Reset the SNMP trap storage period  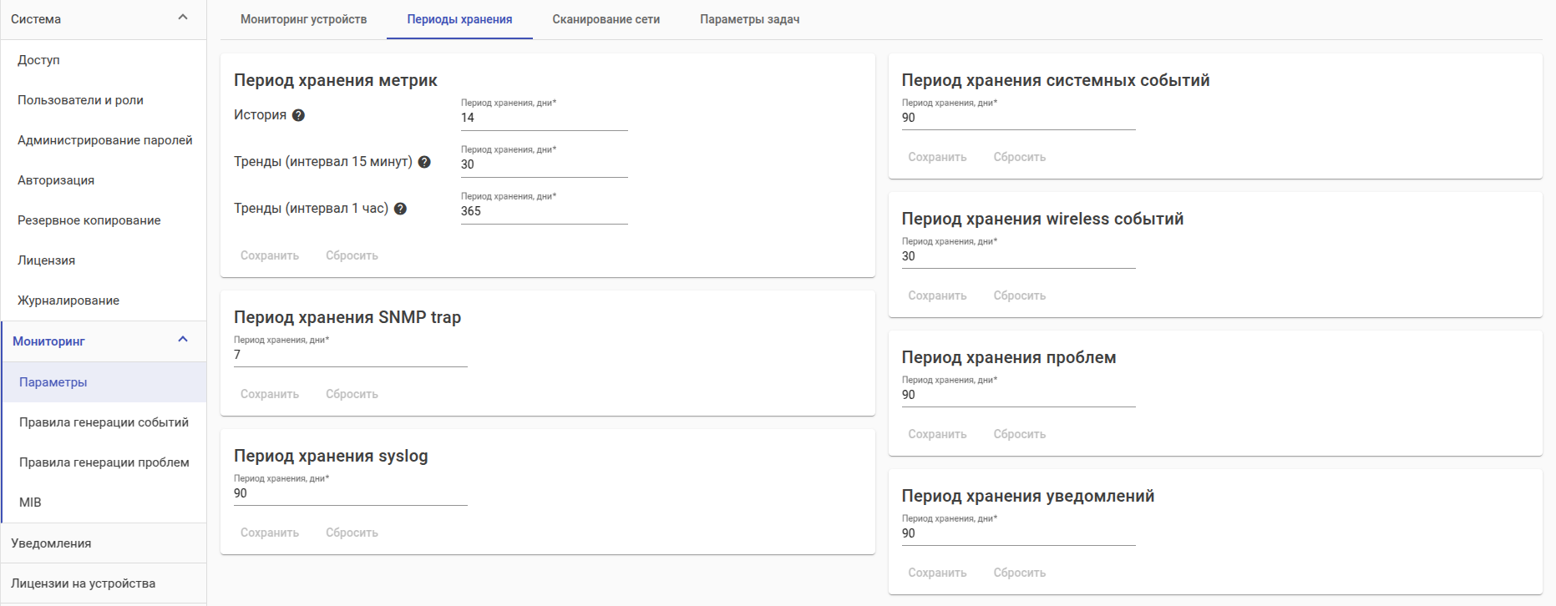[x=352, y=394]
